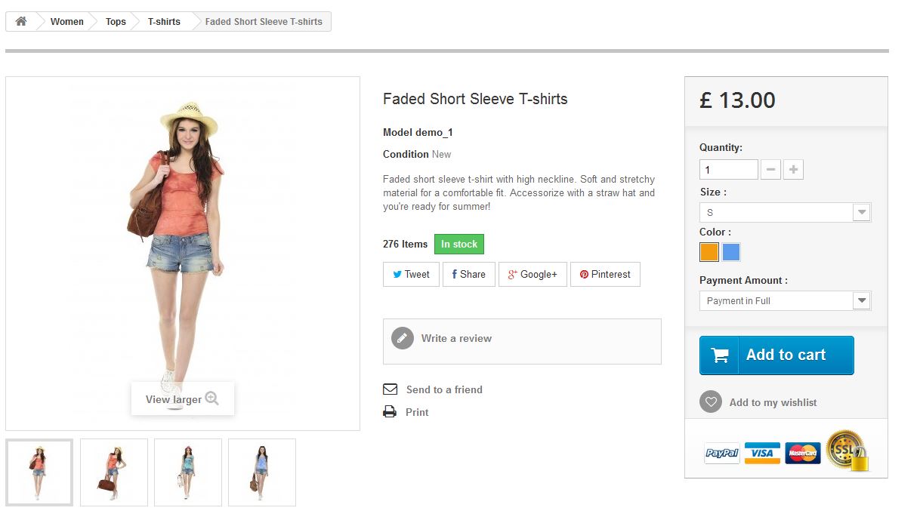Click the SSL secure badge icon
Viewport: 920px width, 520px height.
tap(847, 451)
